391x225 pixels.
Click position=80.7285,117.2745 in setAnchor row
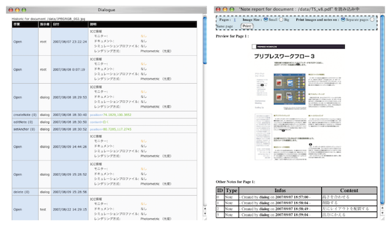point(111,129)
